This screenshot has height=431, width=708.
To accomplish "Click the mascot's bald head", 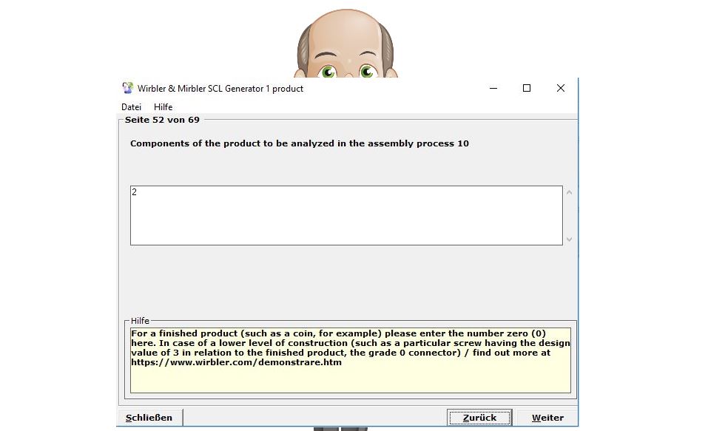I will point(345,30).
